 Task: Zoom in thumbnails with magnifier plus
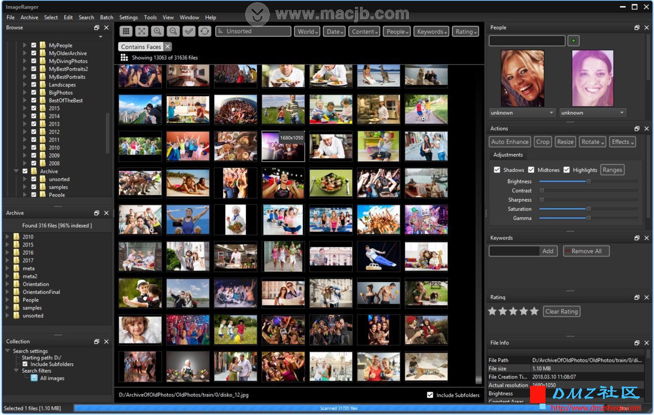click(157, 31)
